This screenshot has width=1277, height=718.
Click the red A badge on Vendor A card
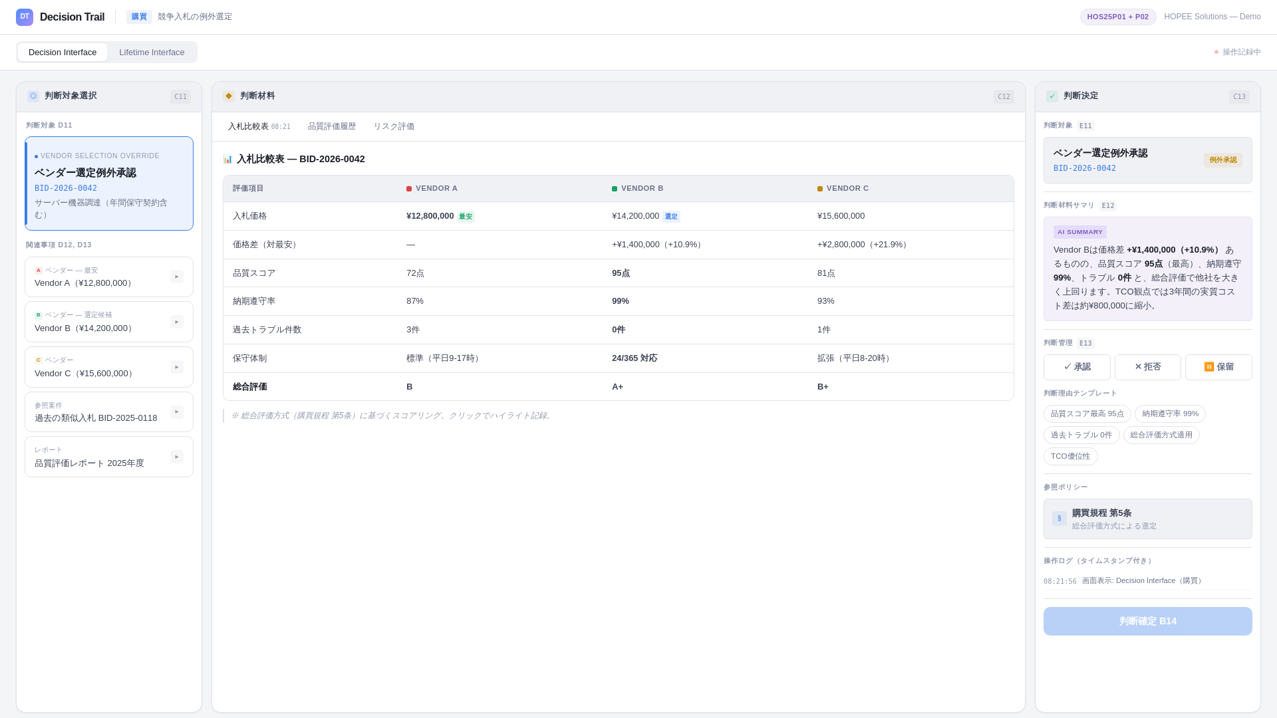39,271
